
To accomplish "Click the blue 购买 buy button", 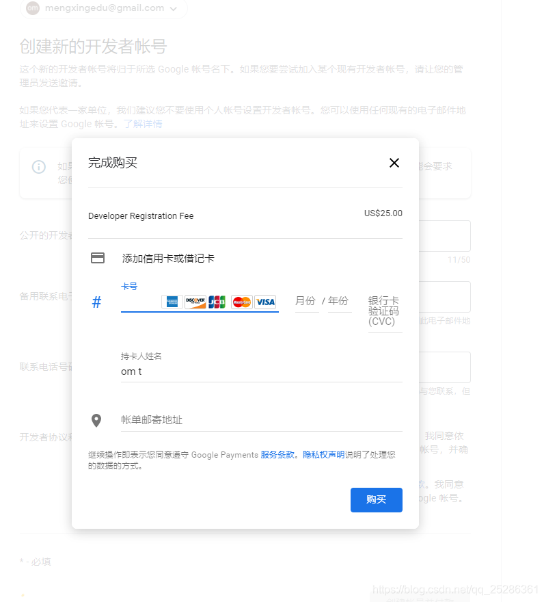I will [x=377, y=500].
